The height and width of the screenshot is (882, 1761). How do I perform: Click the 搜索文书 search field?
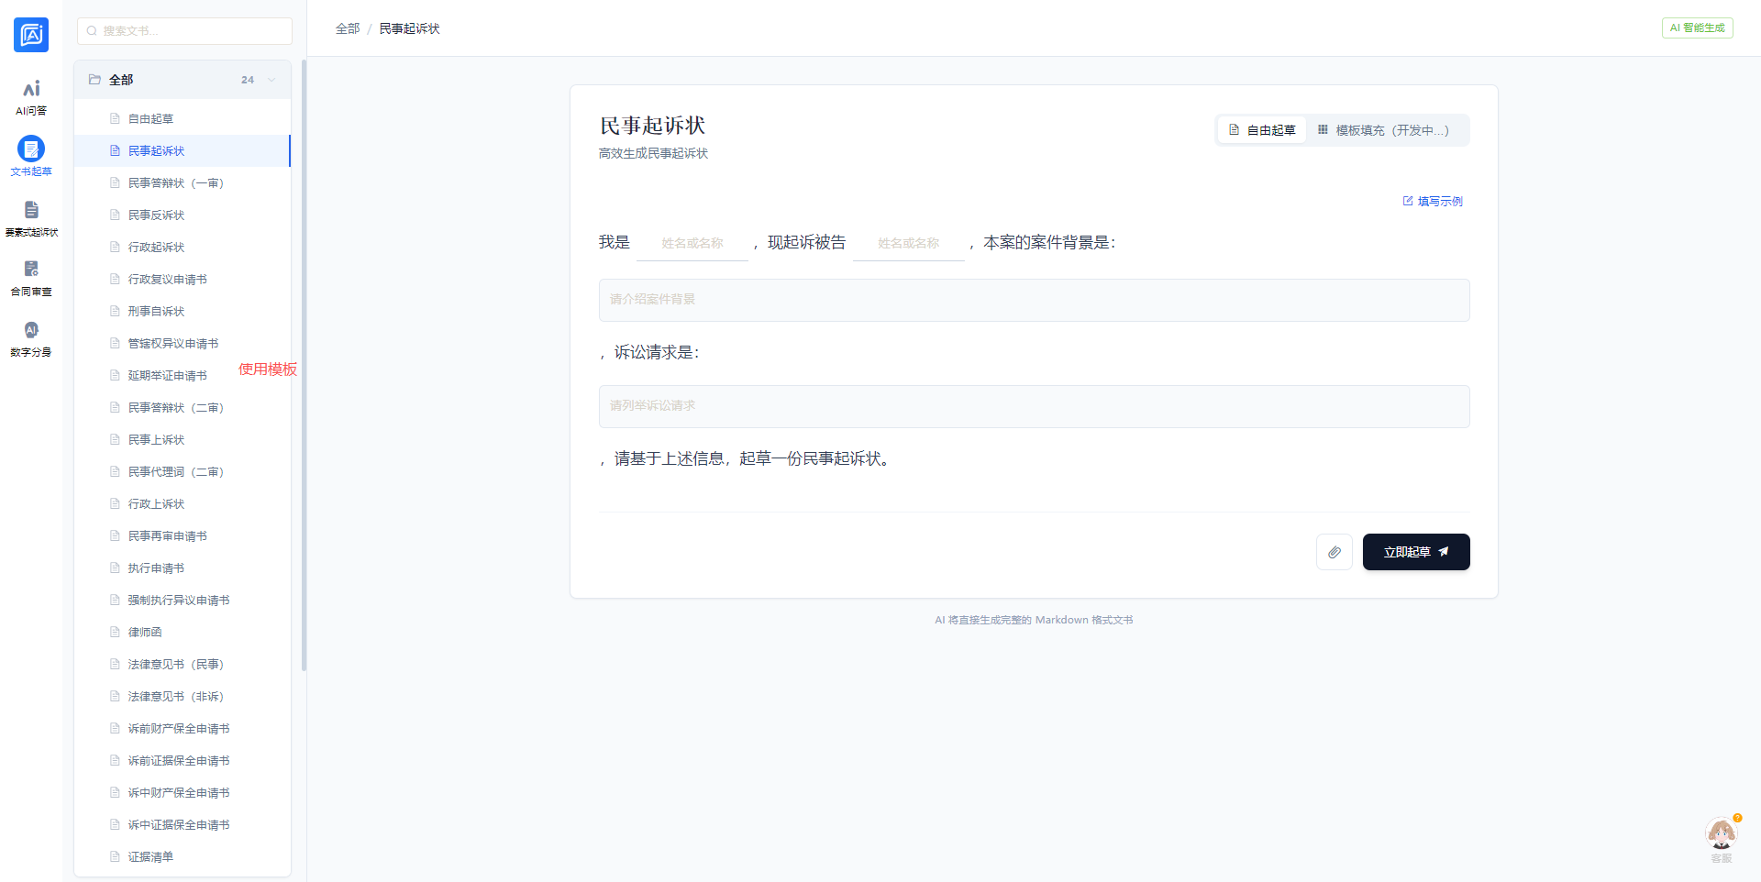tap(185, 31)
